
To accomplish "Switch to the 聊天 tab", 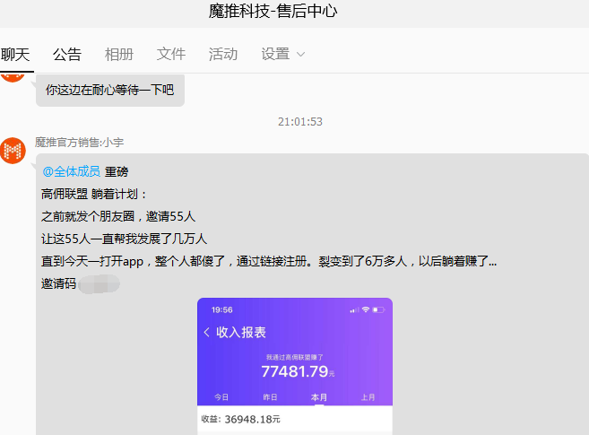I will click(x=15, y=55).
